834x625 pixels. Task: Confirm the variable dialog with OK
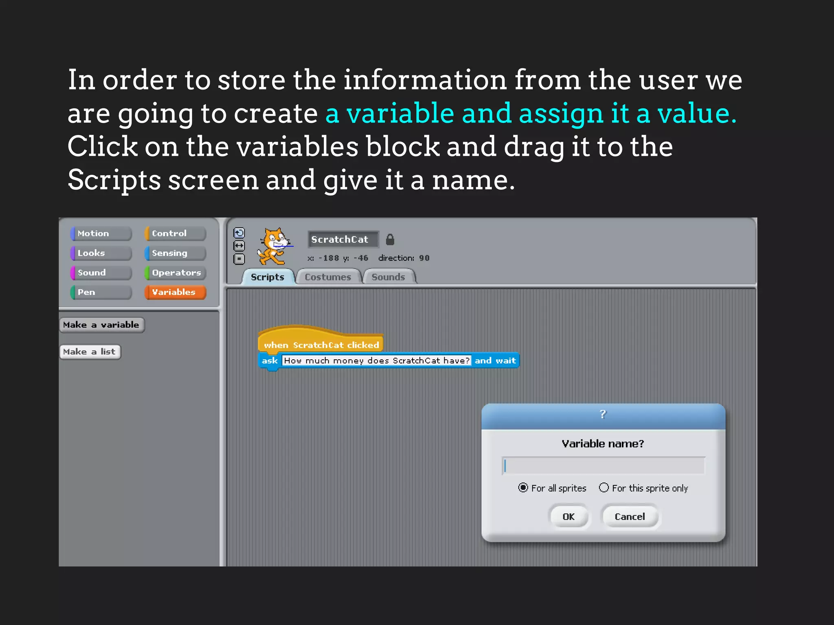coord(568,516)
